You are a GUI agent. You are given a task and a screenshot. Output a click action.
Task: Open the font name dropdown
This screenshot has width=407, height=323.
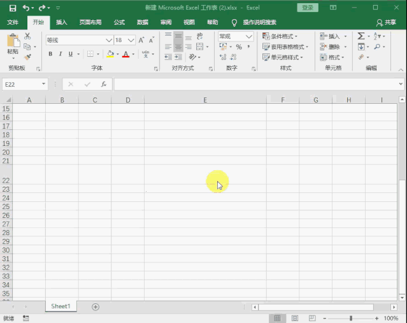(x=109, y=40)
